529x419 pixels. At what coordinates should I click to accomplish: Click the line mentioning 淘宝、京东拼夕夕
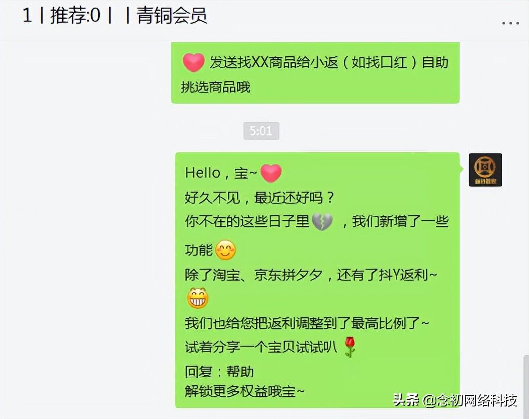click(x=310, y=275)
